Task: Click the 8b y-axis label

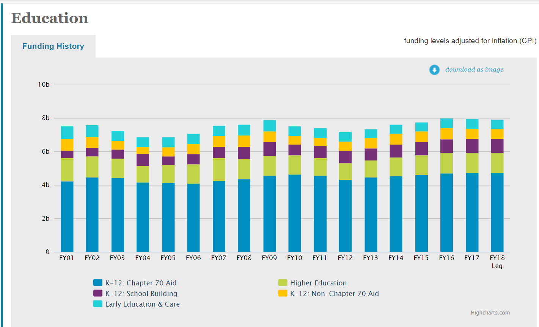Action: (46, 118)
